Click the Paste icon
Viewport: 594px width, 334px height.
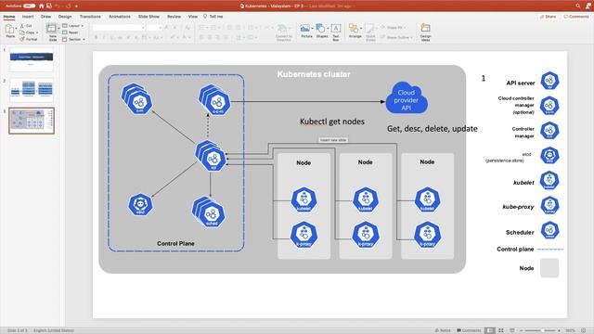point(10,30)
